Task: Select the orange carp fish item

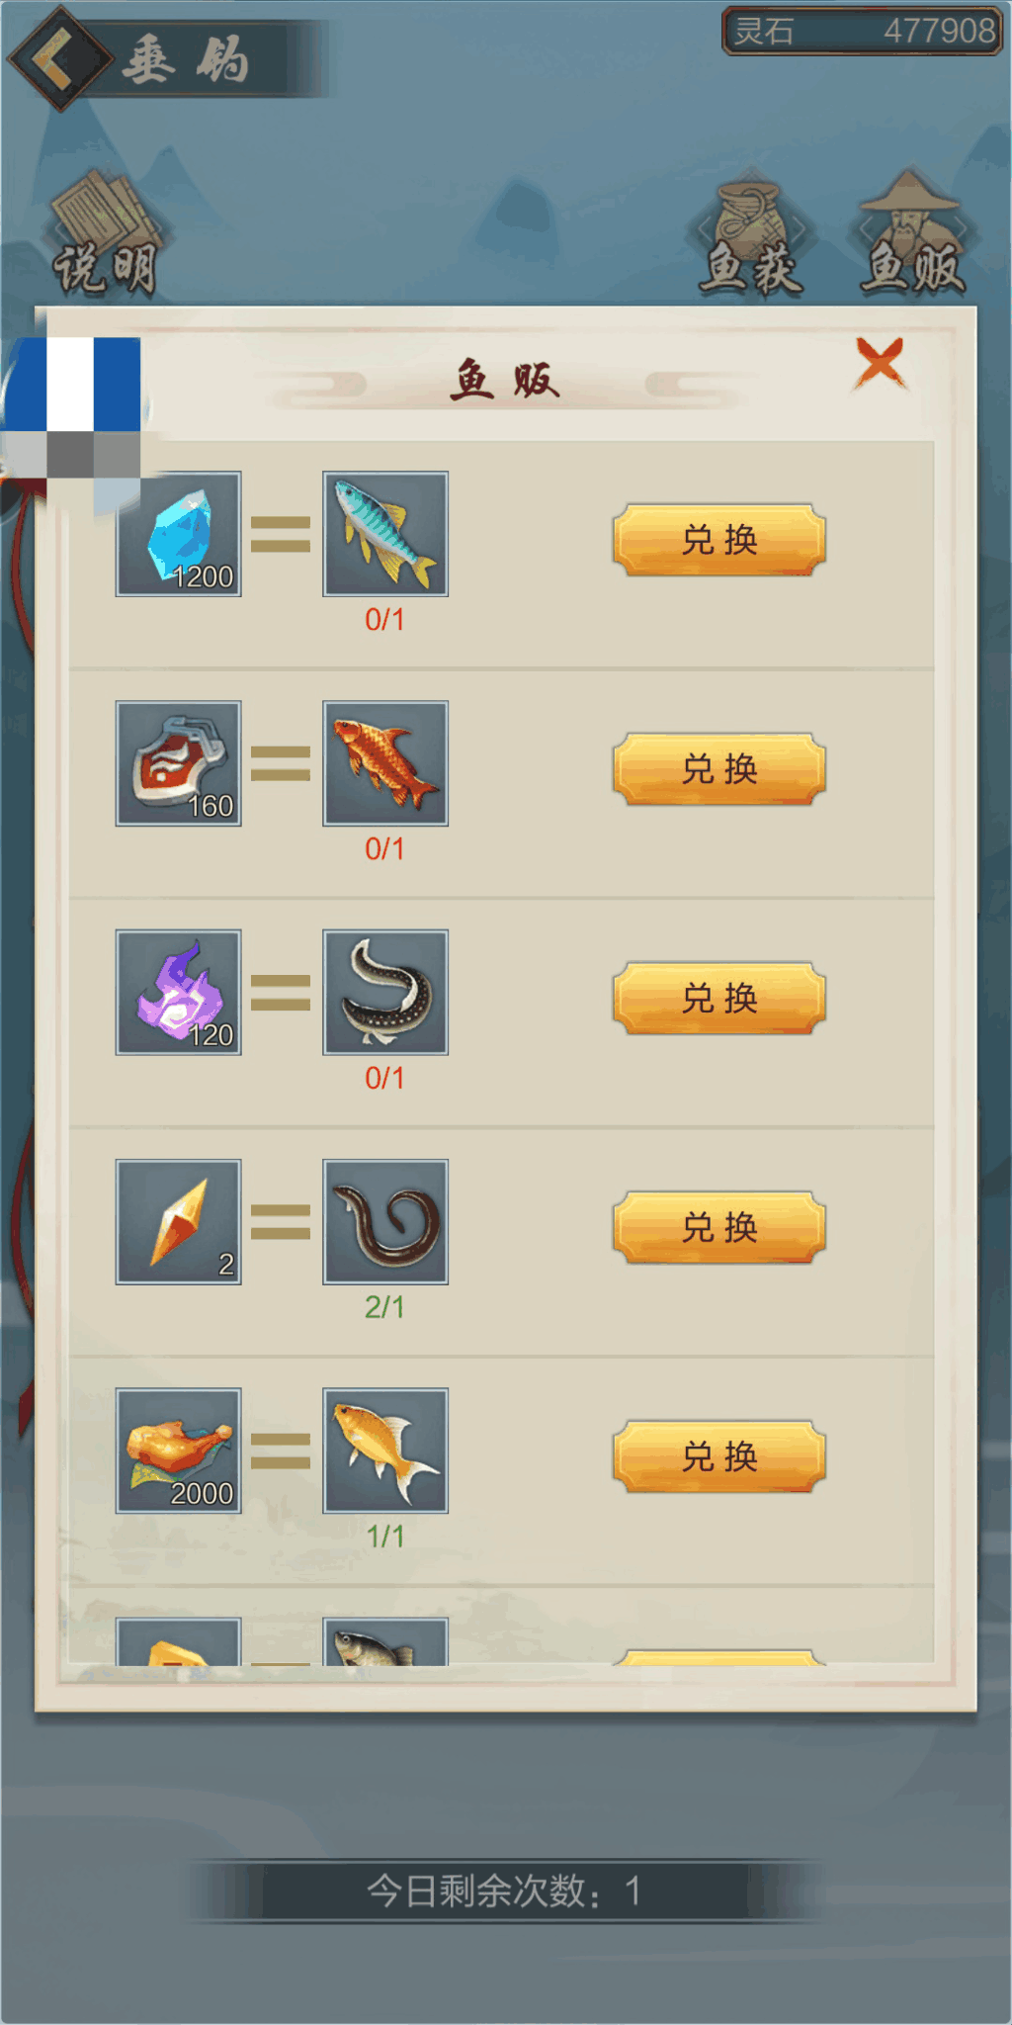Action: [x=385, y=763]
